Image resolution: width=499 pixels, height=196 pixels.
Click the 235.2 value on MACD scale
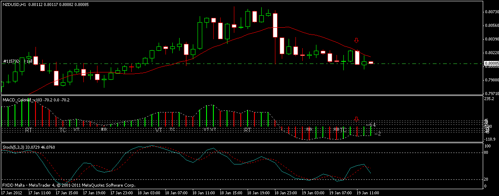point(490,99)
